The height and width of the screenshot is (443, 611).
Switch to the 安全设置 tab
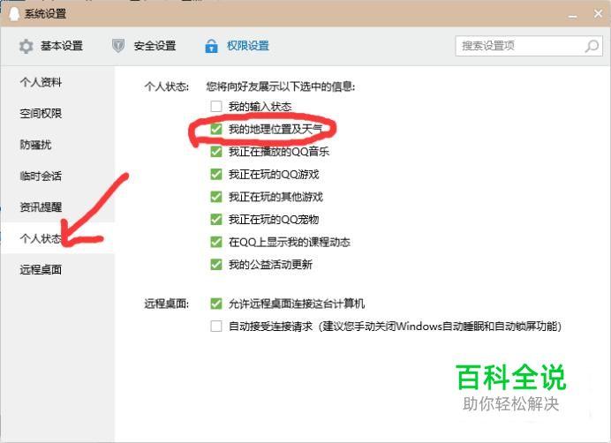[x=144, y=46]
